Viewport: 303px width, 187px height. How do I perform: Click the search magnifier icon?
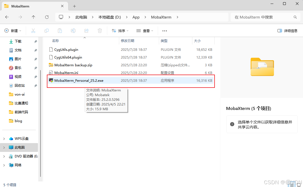[295, 17]
